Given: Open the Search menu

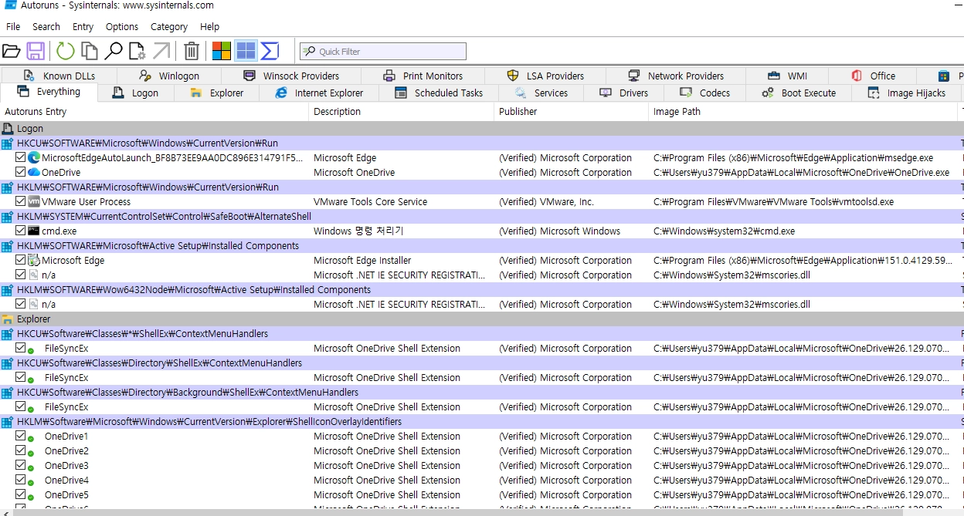Looking at the screenshot, I should click(46, 26).
